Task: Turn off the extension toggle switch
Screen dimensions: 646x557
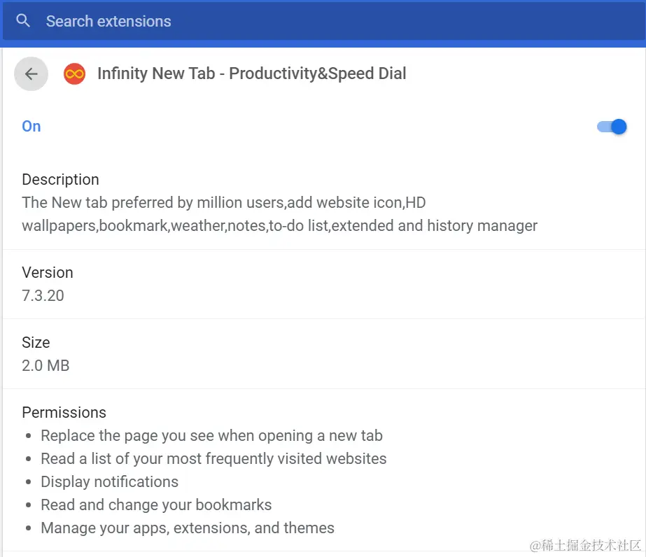Action: [x=612, y=127]
